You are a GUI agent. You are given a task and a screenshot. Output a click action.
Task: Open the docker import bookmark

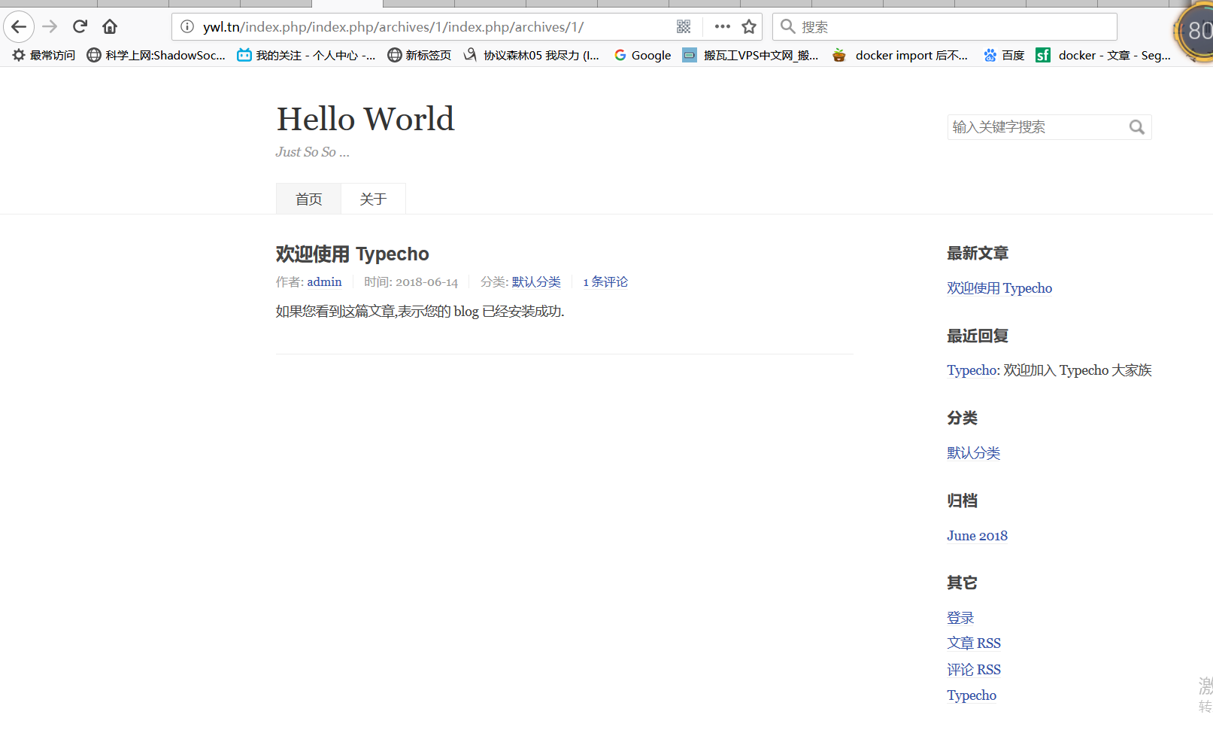(x=900, y=55)
